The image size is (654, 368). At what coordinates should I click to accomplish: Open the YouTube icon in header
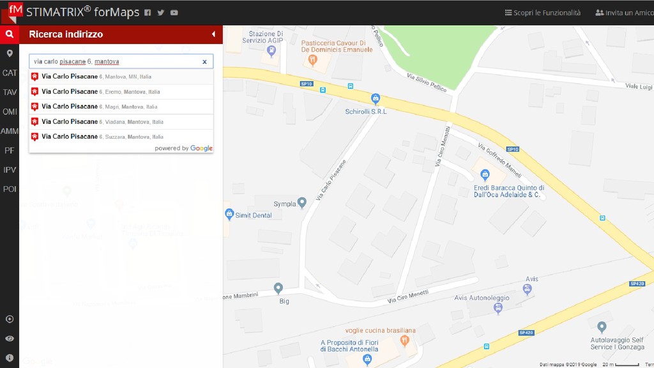(174, 13)
